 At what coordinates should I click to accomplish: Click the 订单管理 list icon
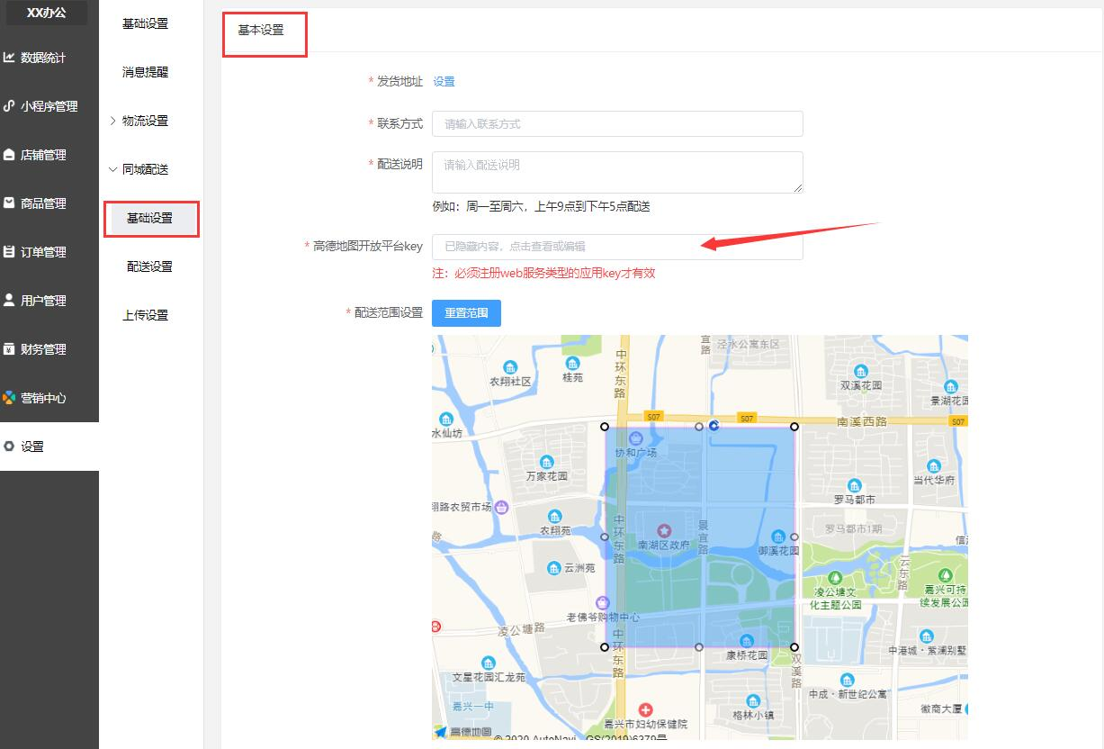pos(9,252)
